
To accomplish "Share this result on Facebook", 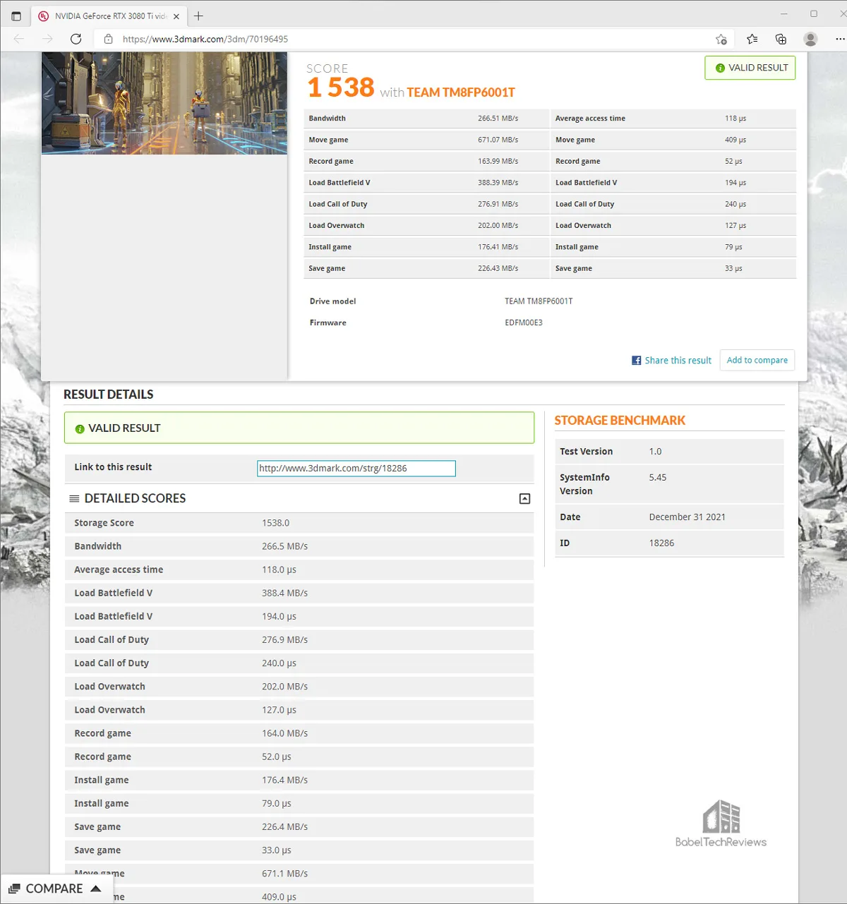I will tap(678, 360).
